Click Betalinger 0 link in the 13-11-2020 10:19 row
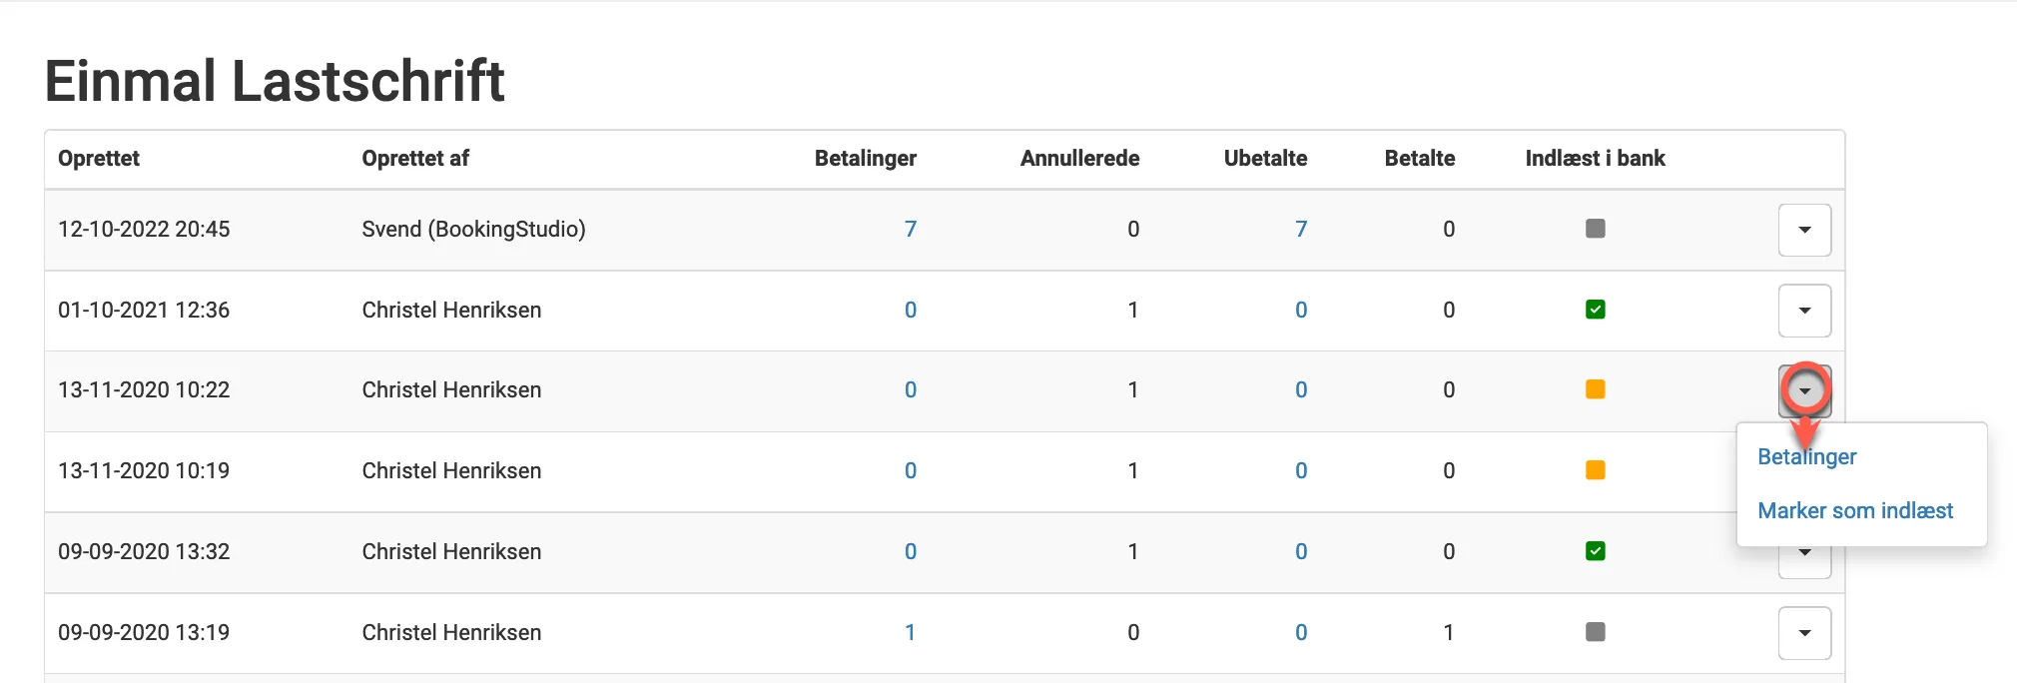 click(x=910, y=470)
